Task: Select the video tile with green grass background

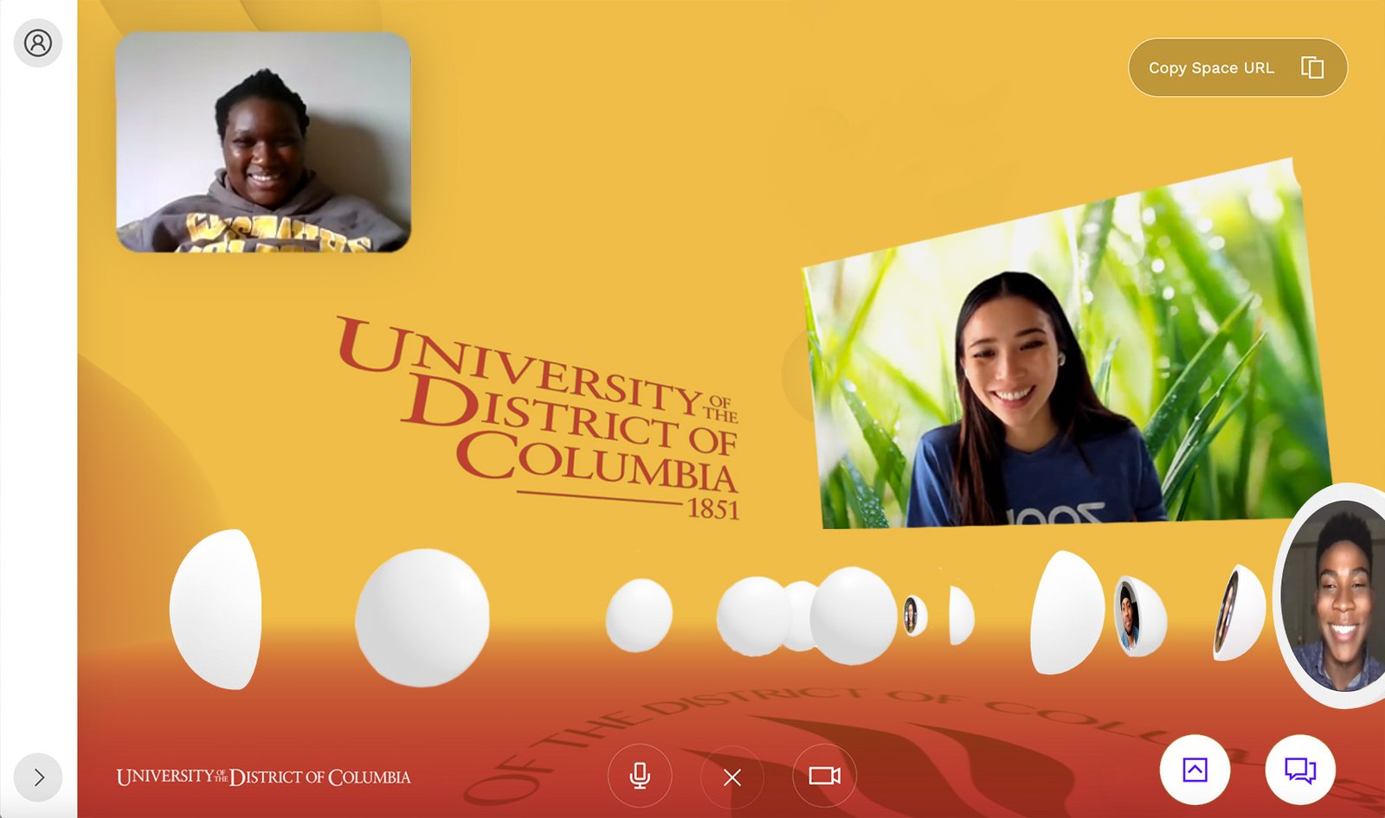Action: (1065, 363)
